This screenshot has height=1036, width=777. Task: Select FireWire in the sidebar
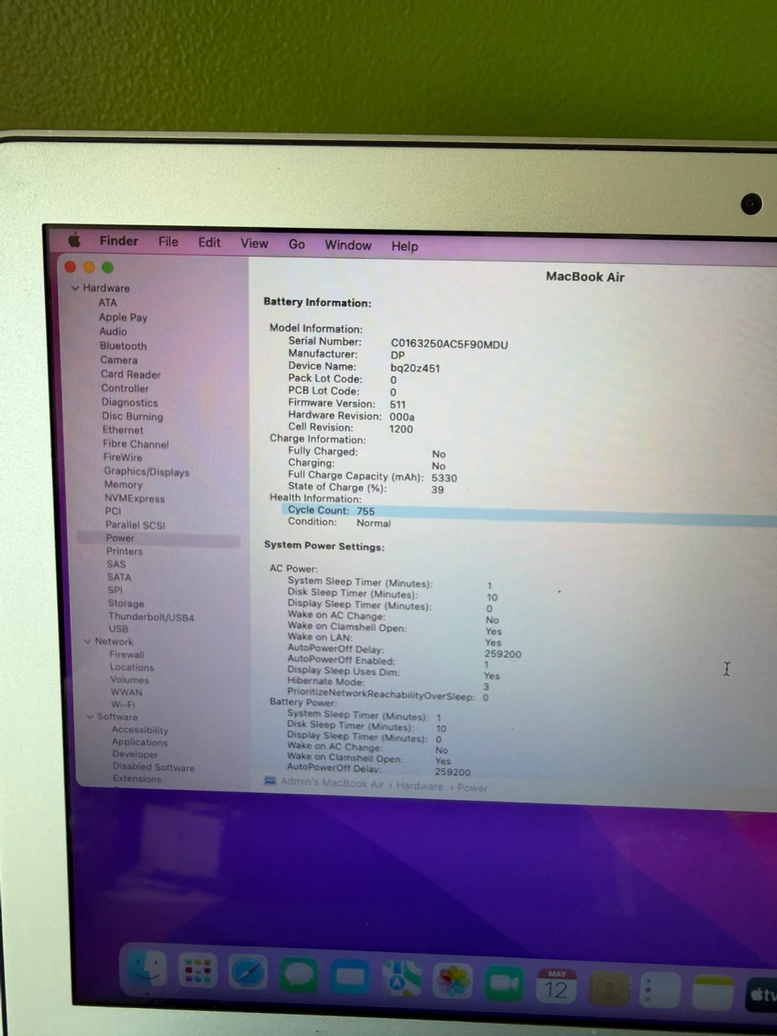[x=122, y=458]
